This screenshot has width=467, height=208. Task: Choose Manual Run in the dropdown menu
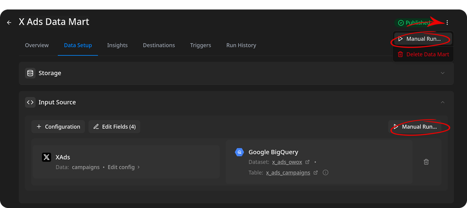coord(423,39)
